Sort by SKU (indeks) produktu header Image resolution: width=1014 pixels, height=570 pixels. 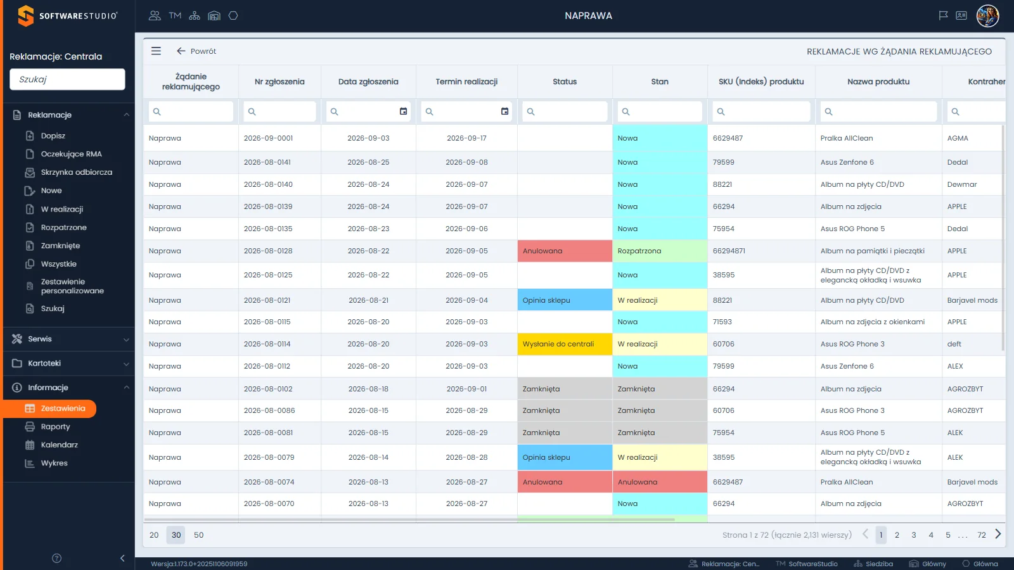tap(761, 82)
